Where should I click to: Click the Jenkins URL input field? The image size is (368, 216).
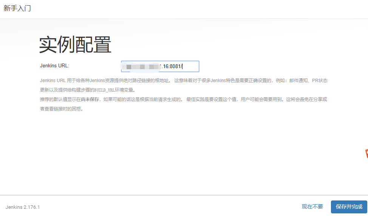pos(160,66)
